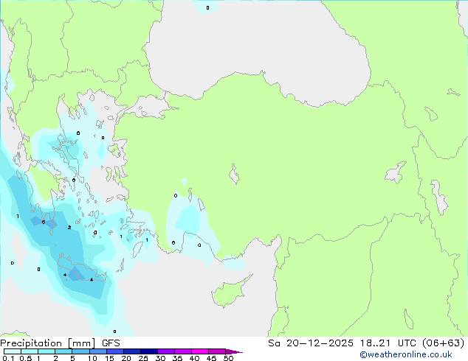
Task: Click the 5–10 mm legend color swatch
Action: pos(81,351)
